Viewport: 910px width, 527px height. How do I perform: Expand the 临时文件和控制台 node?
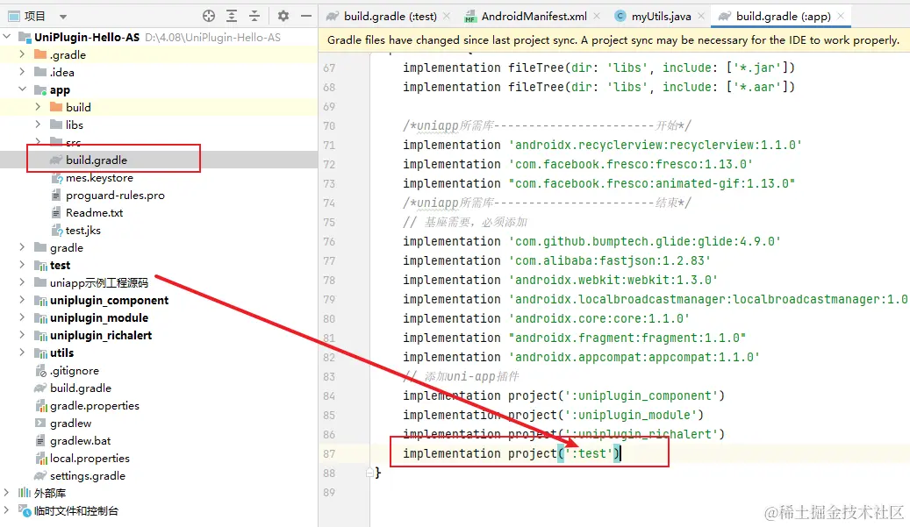(7, 510)
